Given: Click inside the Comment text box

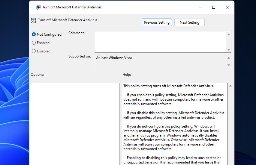Looking at the screenshot, I should (160, 42).
